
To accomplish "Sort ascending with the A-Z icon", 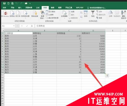I will pos(81,13).
